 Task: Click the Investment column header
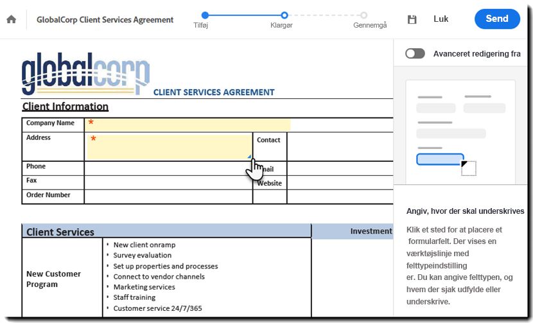(x=371, y=231)
